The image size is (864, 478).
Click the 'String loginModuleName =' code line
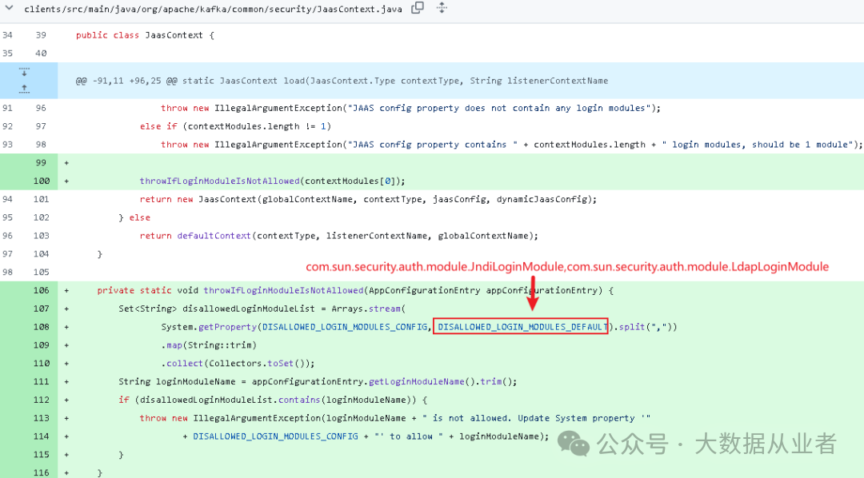click(x=318, y=381)
